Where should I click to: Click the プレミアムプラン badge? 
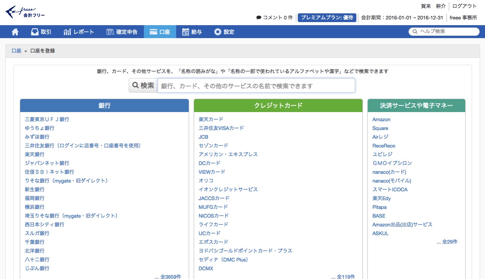coord(327,18)
